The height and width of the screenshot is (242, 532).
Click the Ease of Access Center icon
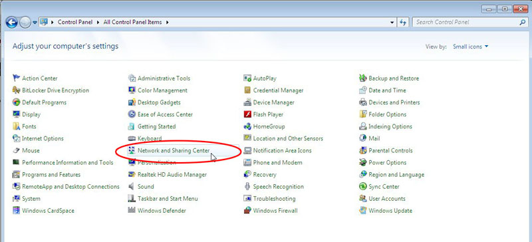132,114
